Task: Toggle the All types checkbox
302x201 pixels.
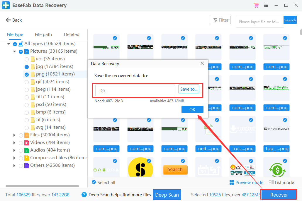Action: (15, 44)
